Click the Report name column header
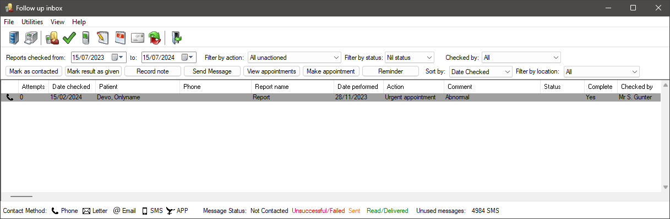Image resolution: width=670 pixels, height=219 pixels. point(293,87)
